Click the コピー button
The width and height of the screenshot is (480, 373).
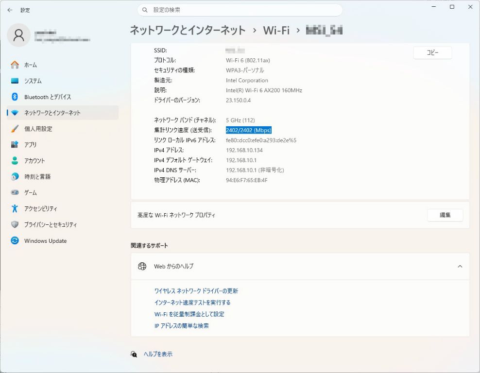432,52
